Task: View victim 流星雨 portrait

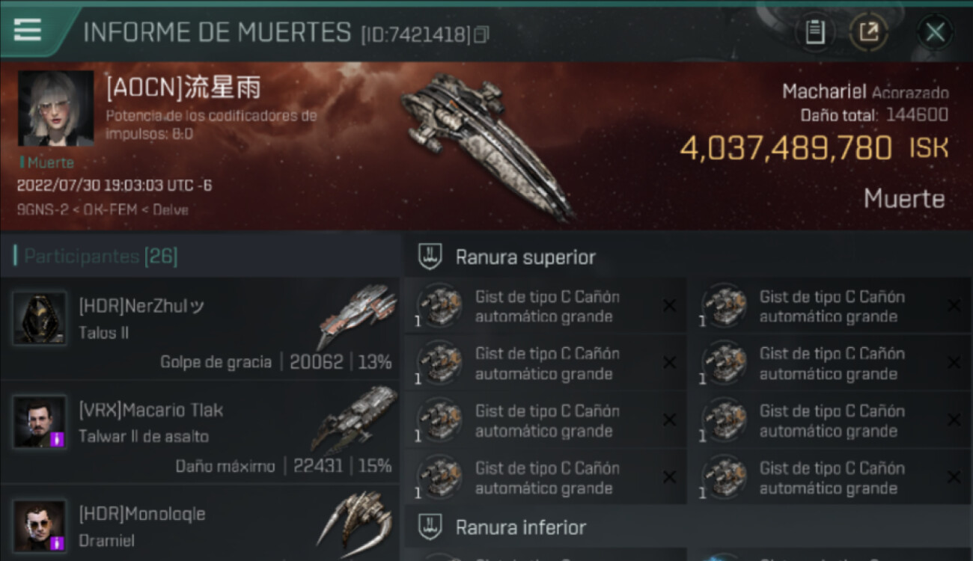Action: [56, 108]
